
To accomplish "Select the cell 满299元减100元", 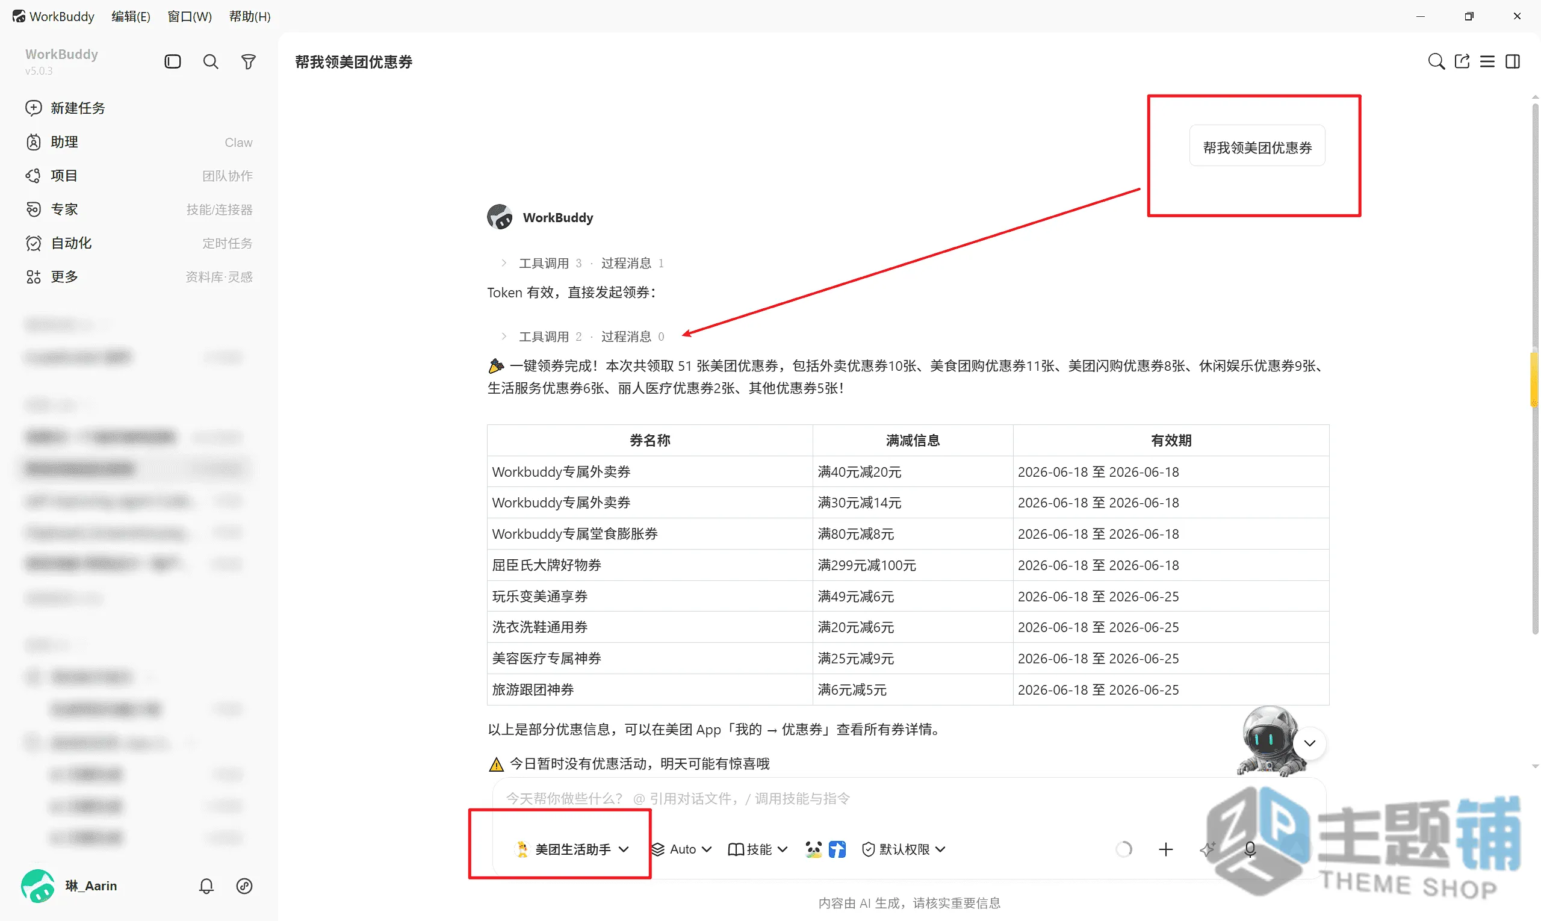I will [913, 565].
